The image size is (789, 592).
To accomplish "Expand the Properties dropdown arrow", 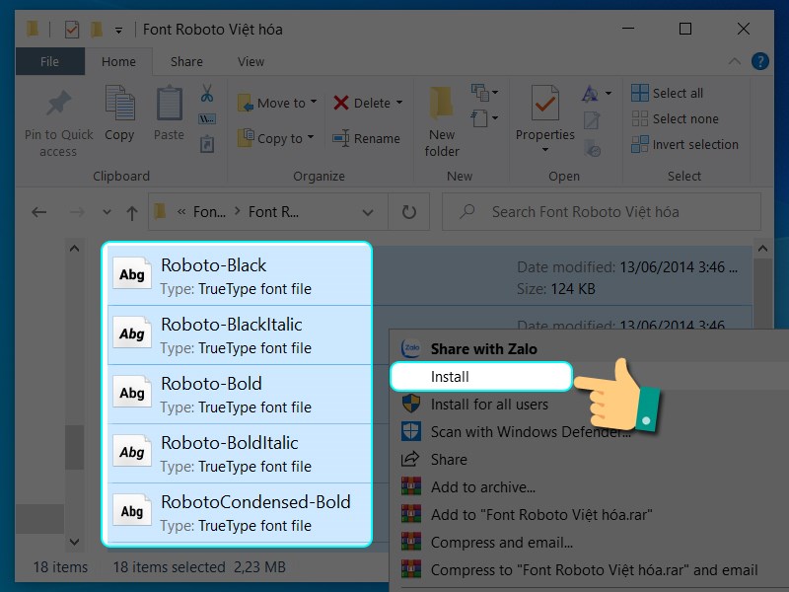I will coord(545,150).
